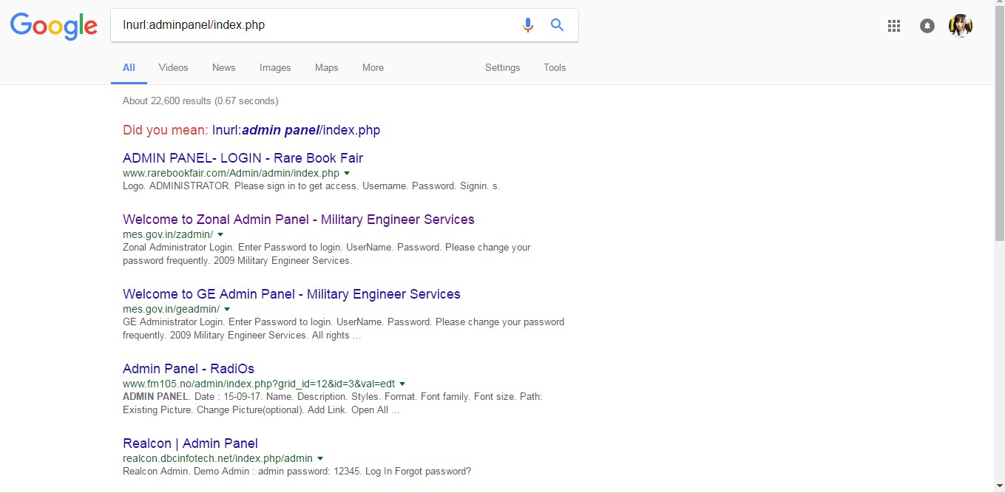1005x493 pixels.
Task: Open the Google apps grid
Action: tap(894, 26)
